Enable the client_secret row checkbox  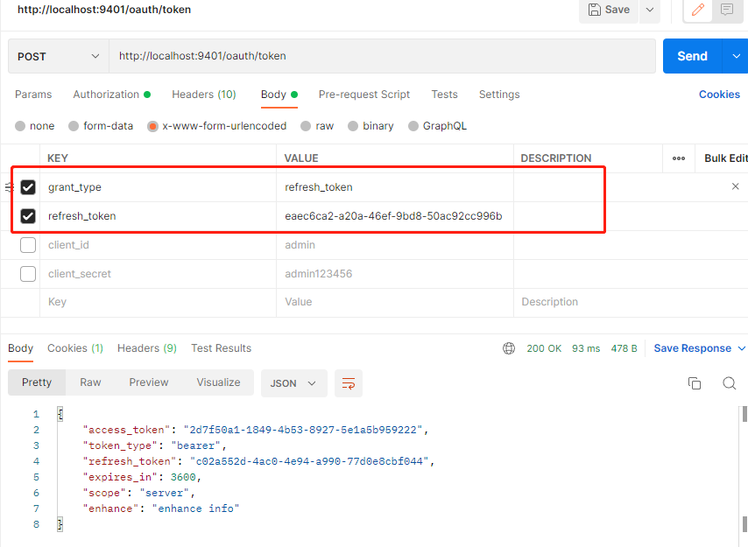(x=28, y=274)
